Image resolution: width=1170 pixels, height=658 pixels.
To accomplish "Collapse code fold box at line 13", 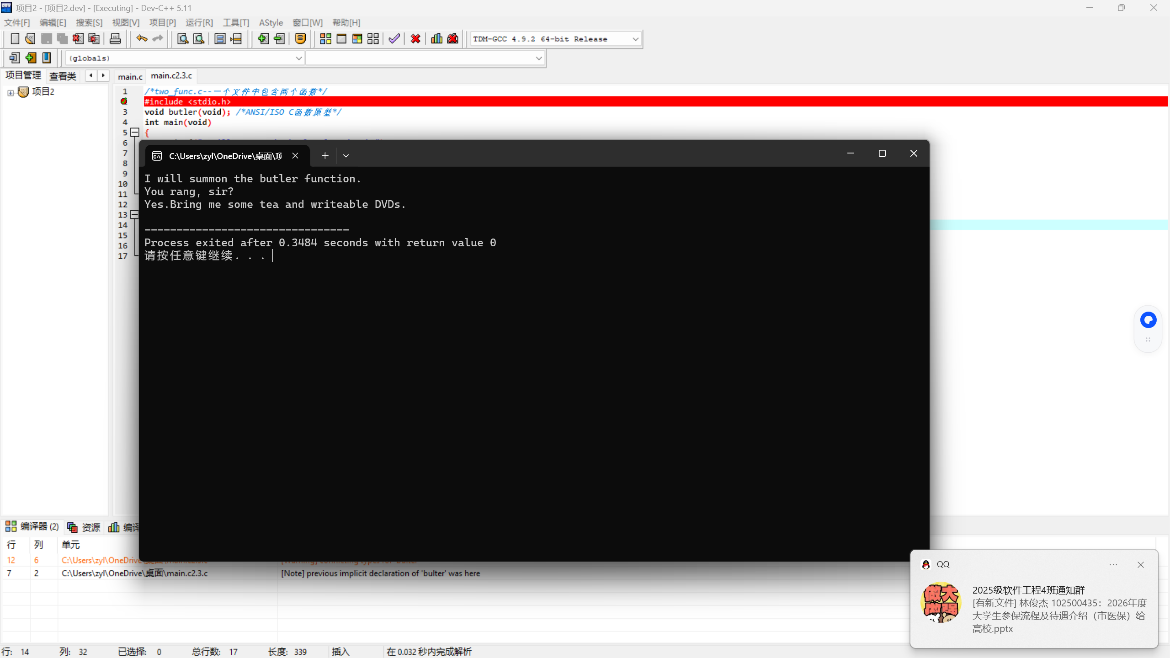I will click(135, 215).
